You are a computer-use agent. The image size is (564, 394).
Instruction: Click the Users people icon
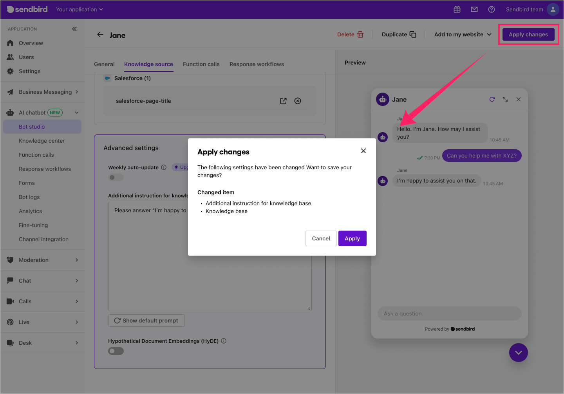point(10,57)
